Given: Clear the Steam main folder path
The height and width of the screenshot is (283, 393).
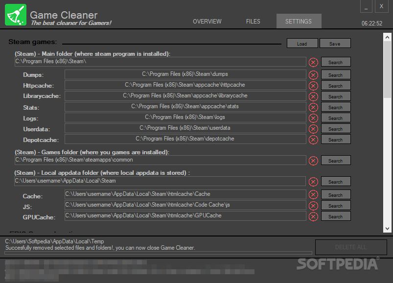Looking at the screenshot, I should 313,62.
